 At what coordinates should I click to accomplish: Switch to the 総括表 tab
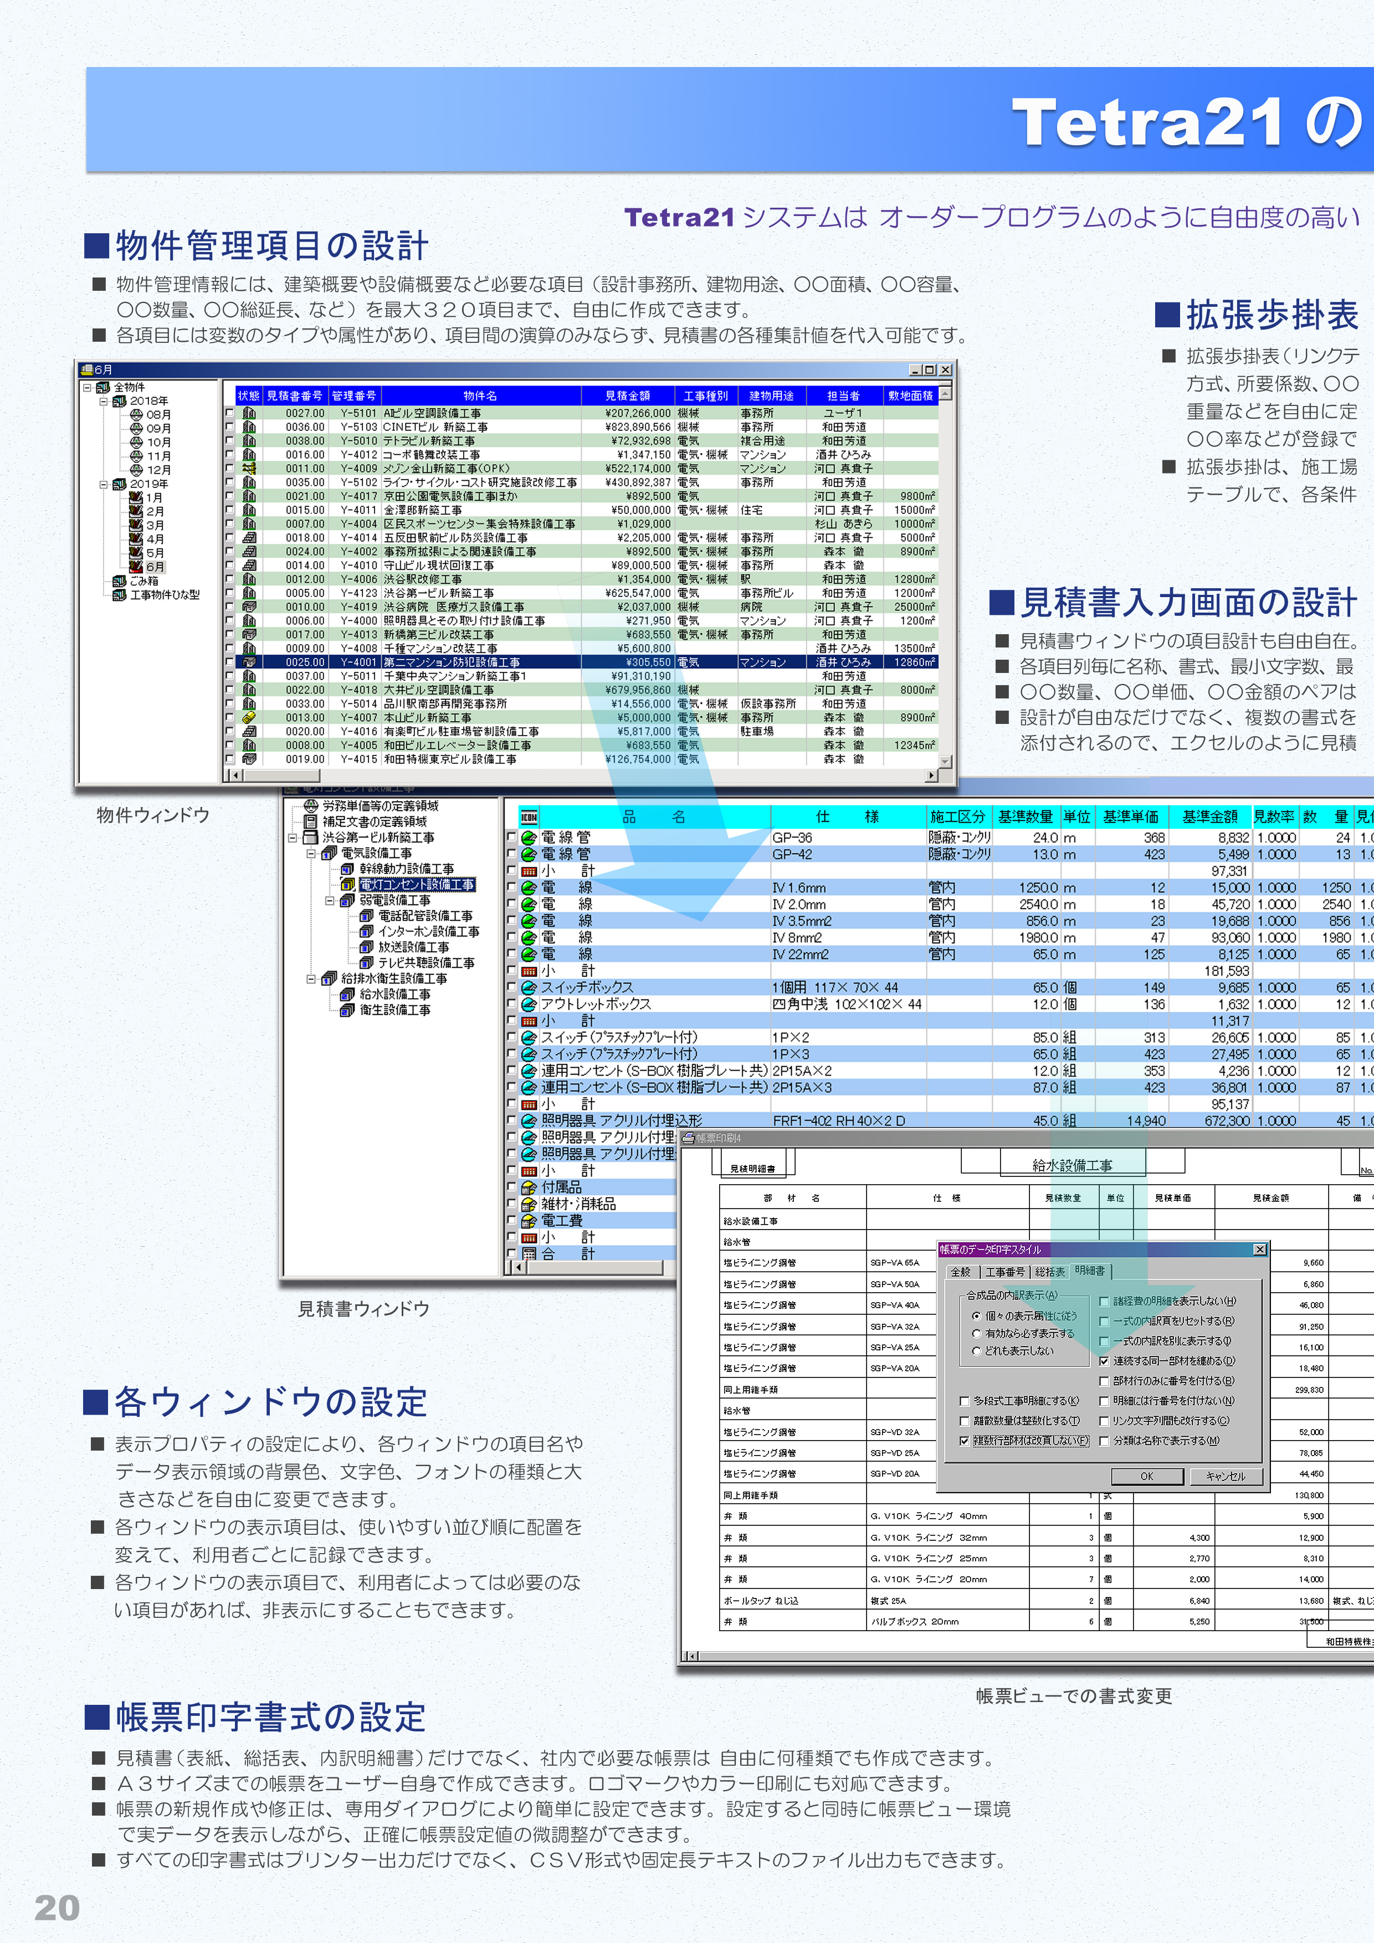click(1050, 1272)
